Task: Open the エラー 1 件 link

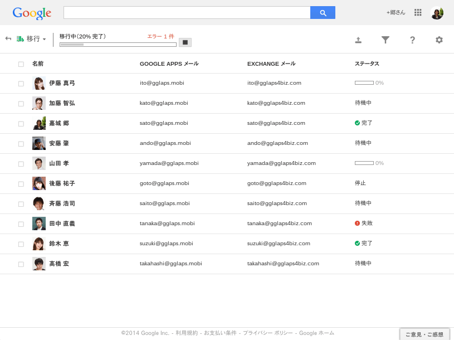Action: (x=160, y=36)
